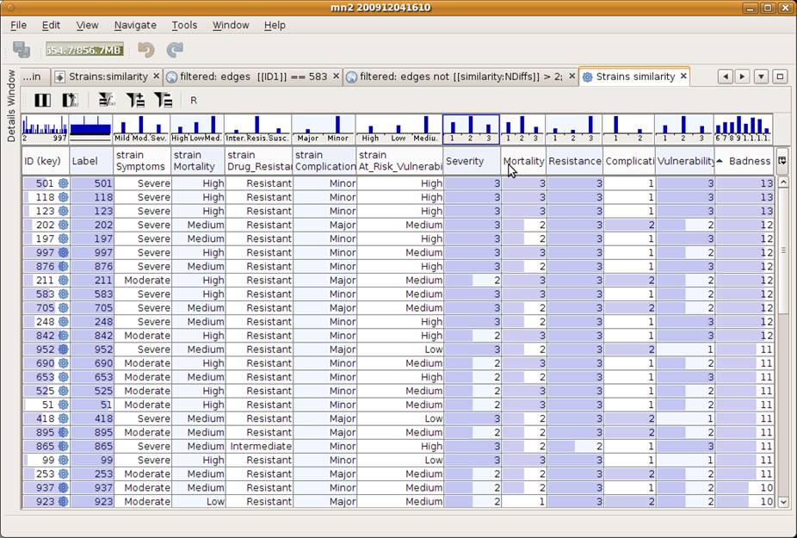Click the node icon in row 997
This screenshot has height=538, width=797.
click(x=63, y=253)
